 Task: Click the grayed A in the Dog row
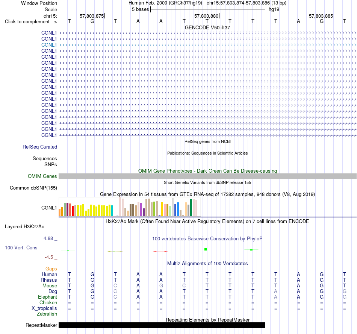coord(276,291)
